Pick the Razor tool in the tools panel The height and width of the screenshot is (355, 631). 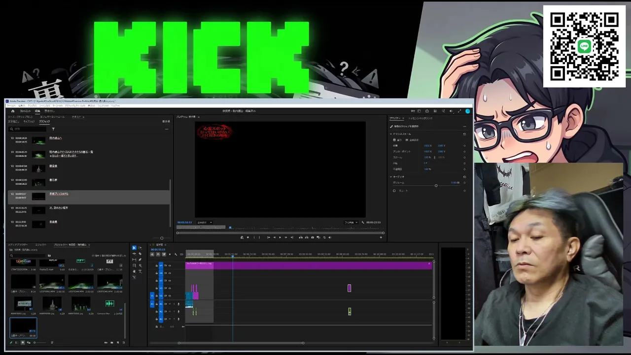tap(140, 254)
